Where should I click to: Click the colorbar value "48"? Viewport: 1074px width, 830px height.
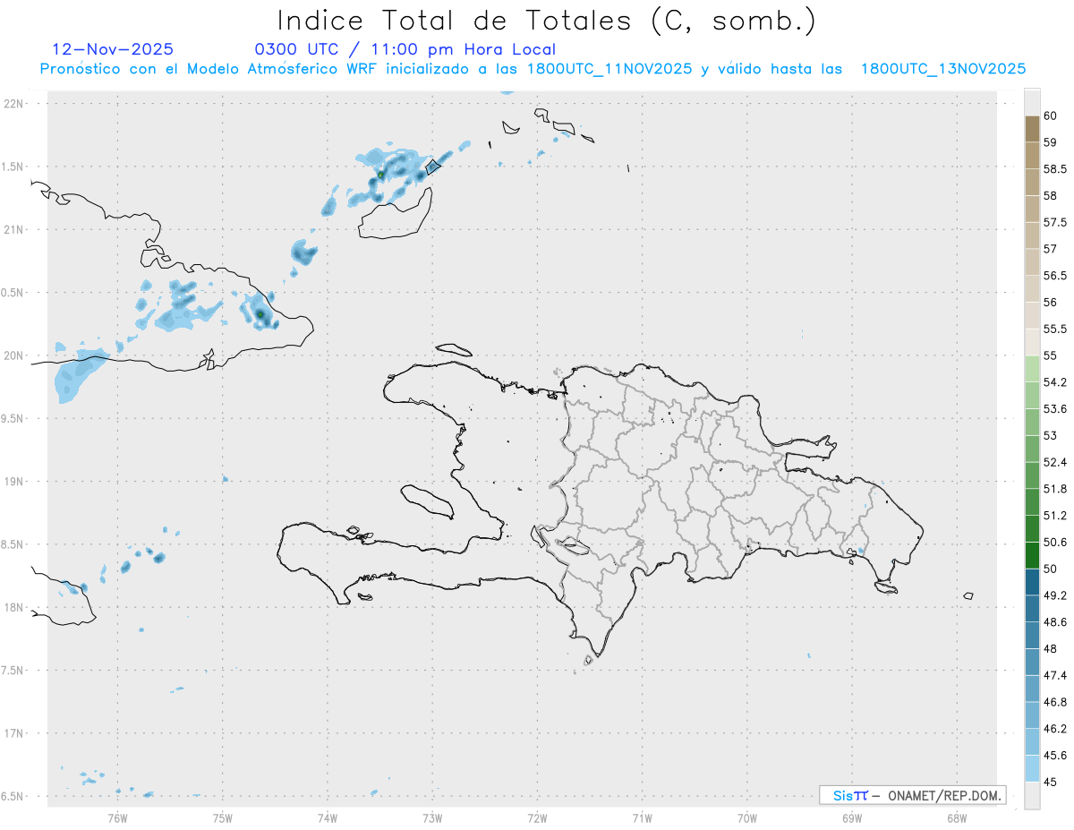[x=1050, y=649]
